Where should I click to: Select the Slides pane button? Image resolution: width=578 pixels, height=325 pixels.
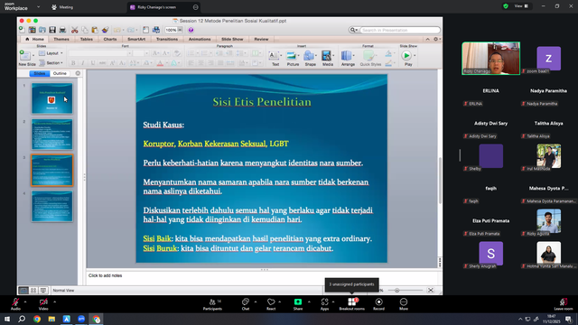coord(40,73)
